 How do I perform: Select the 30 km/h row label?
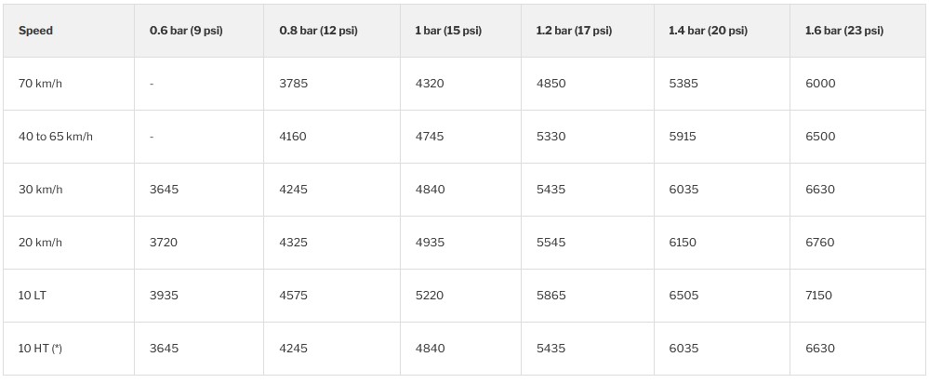pos(40,190)
